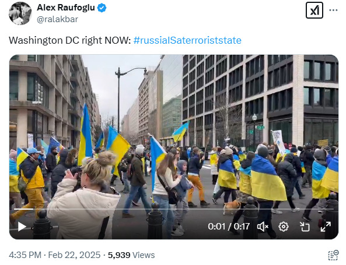Image resolution: width=346 pixels, height=265 pixels.
Task: Open the Grok xI icon
Action: coord(314,10)
